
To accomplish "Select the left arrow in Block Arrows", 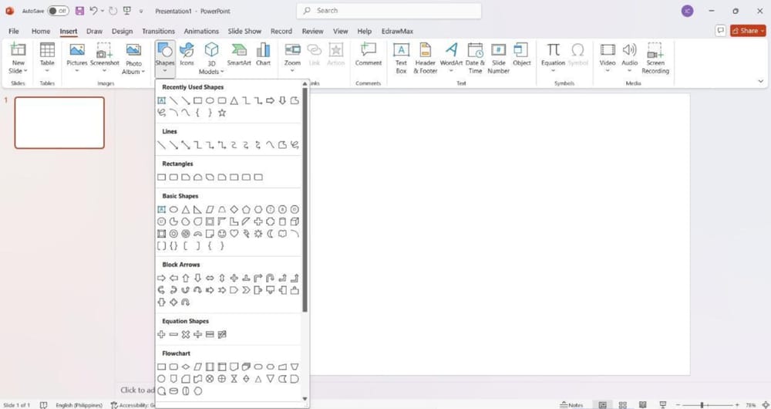I will [173, 278].
